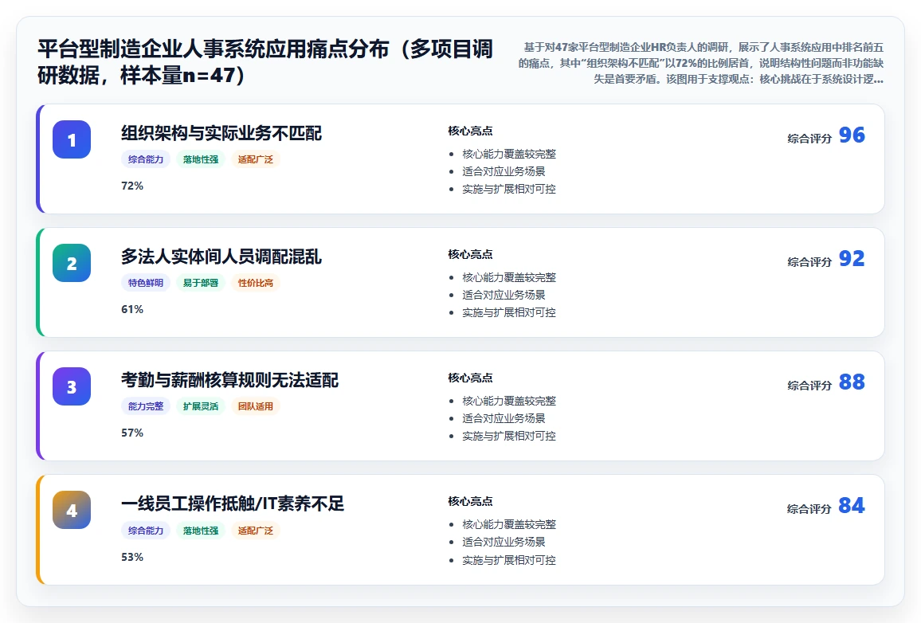Click 核心亮点 heading in card 4
The width and height of the screenshot is (921, 623).
pyautogui.click(x=470, y=501)
